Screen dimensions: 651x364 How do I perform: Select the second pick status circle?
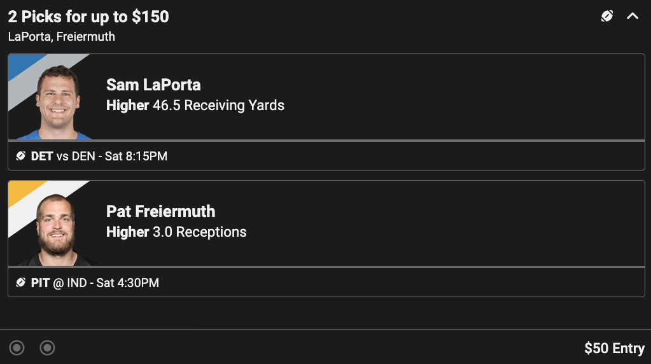point(47,347)
